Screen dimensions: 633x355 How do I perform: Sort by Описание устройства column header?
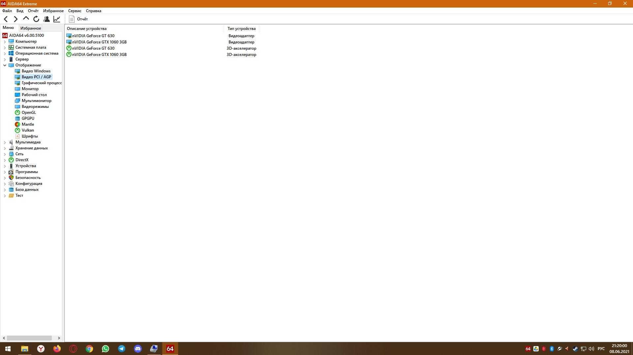(144, 29)
